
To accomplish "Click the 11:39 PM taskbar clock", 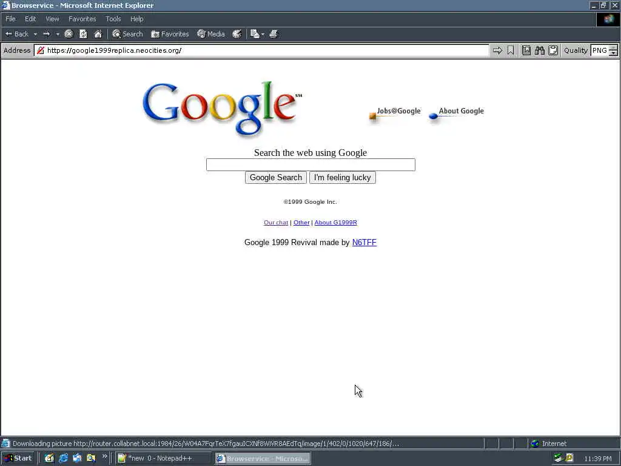I will pyautogui.click(x=597, y=459).
